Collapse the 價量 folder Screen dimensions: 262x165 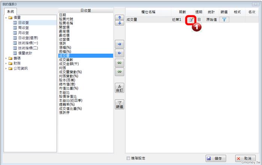point(6,18)
